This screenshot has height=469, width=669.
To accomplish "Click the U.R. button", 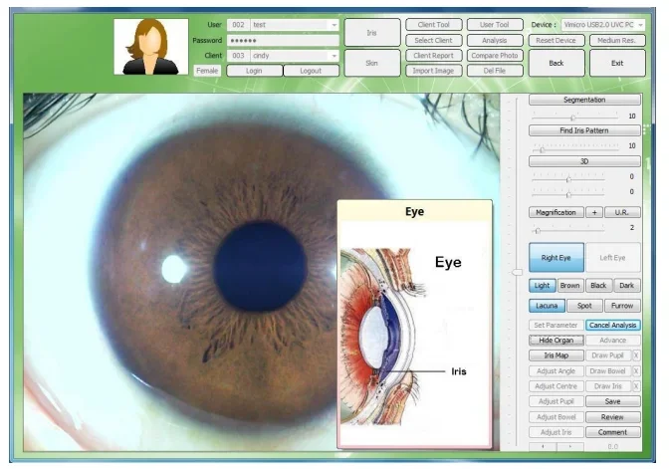I will tap(622, 212).
